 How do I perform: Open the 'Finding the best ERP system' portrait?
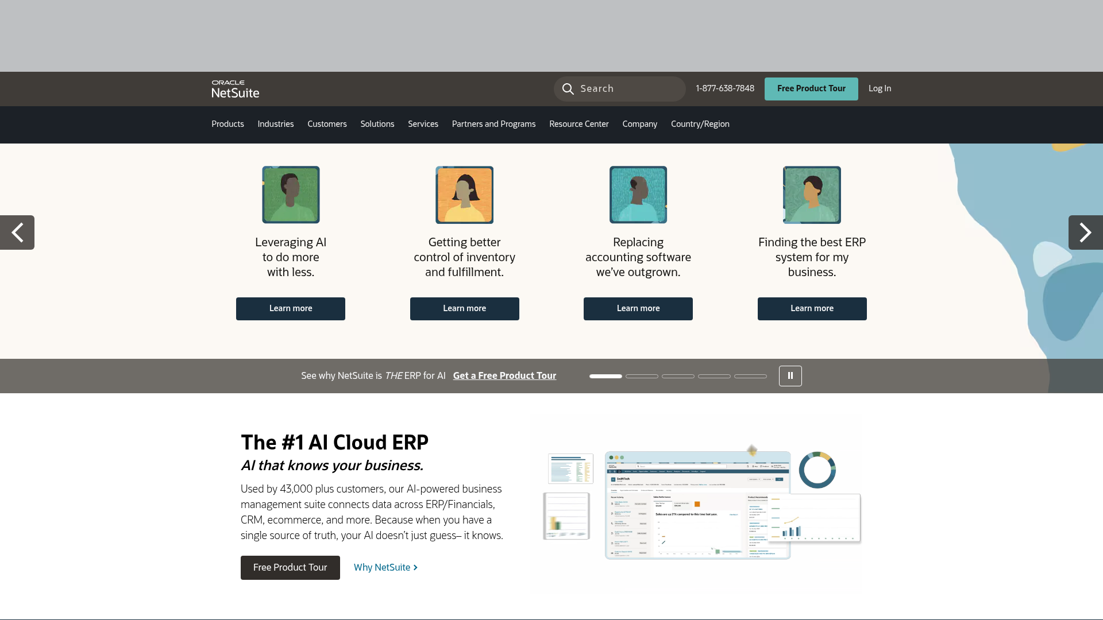click(x=811, y=195)
